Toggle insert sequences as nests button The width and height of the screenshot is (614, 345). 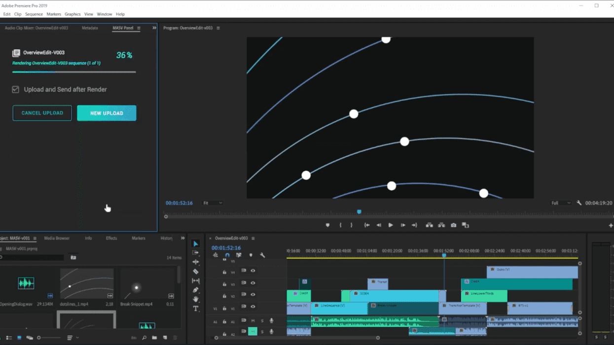coord(216,255)
